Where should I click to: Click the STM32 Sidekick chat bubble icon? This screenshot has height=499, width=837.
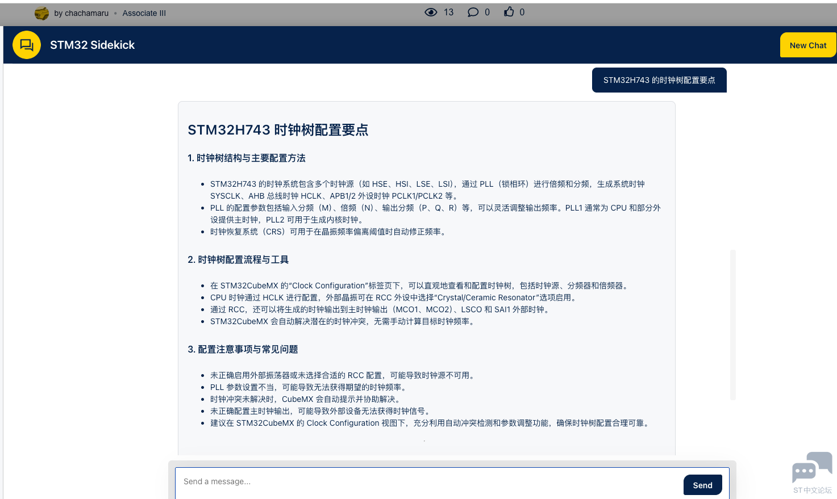(x=27, y=45)
